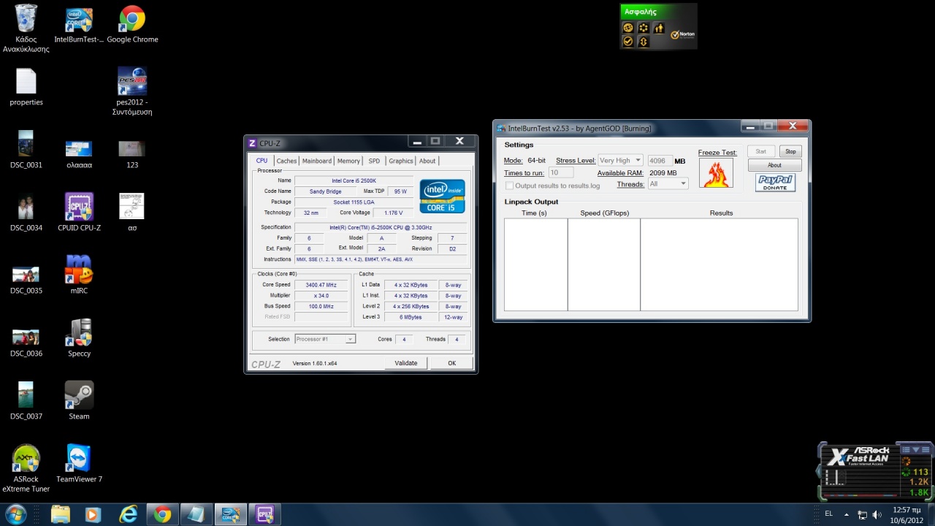Click the Freeze Test flame image
The image size is (935, 526).
click(716, 173)
